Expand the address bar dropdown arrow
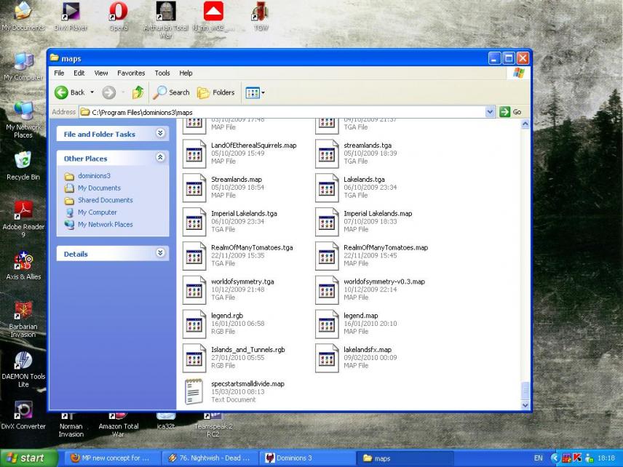The height and width of the screenshot is (467, 623). coord(490,112)
